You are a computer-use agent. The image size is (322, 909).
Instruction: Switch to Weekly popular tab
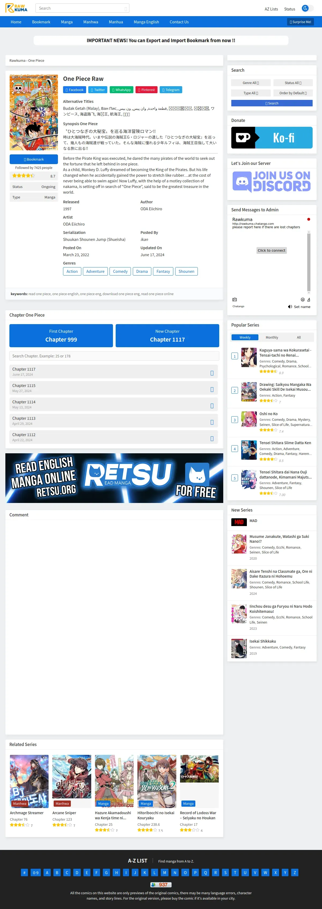[245, 338]
